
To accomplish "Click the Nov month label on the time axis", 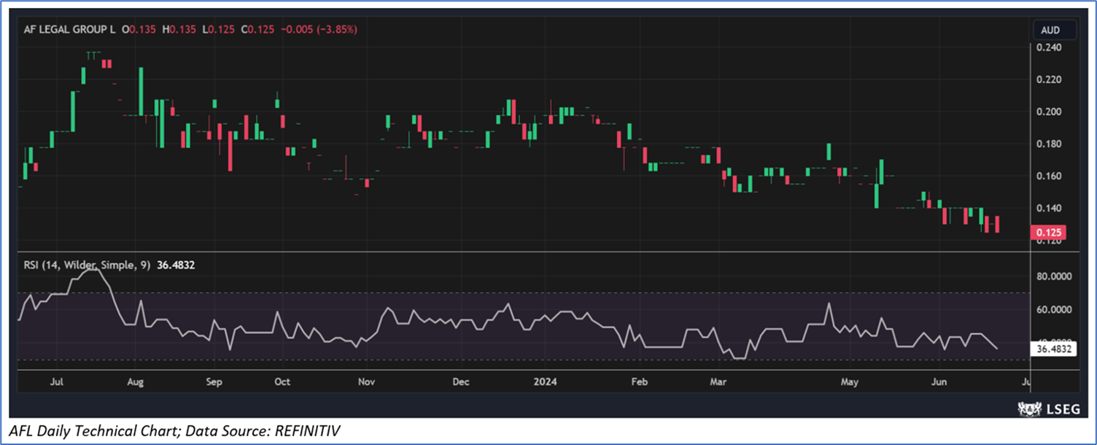I will [x=367, y=382].
